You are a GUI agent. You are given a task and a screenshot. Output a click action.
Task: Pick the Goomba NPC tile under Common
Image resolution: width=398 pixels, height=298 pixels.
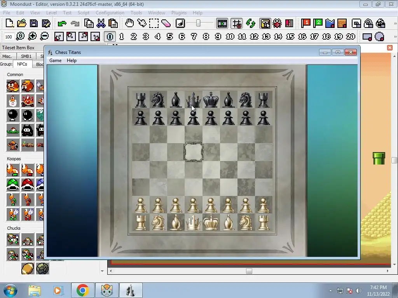pyautogui.click(x=13, y=86)
